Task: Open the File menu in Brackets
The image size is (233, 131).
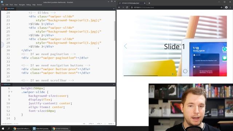Action: pos(3,5)
